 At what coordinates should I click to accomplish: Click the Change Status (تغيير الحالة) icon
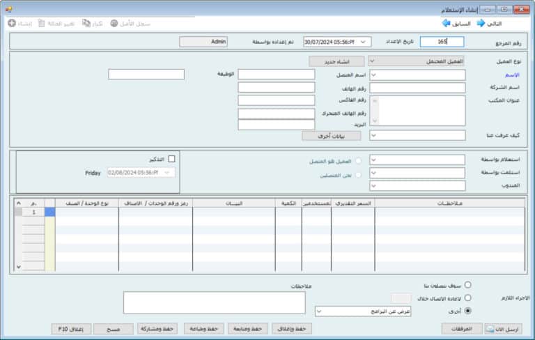[x=41, y=23]
